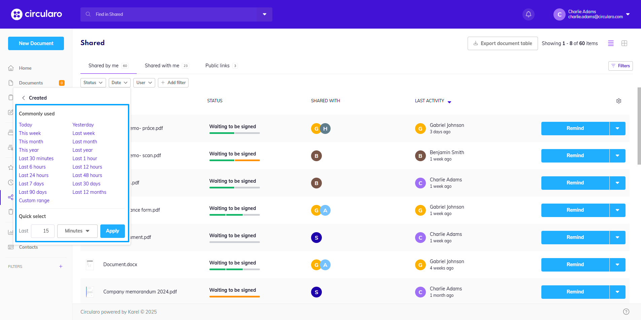Screen dimensions: 641x320
Task: Open table column settings gear
Action: 618,101
